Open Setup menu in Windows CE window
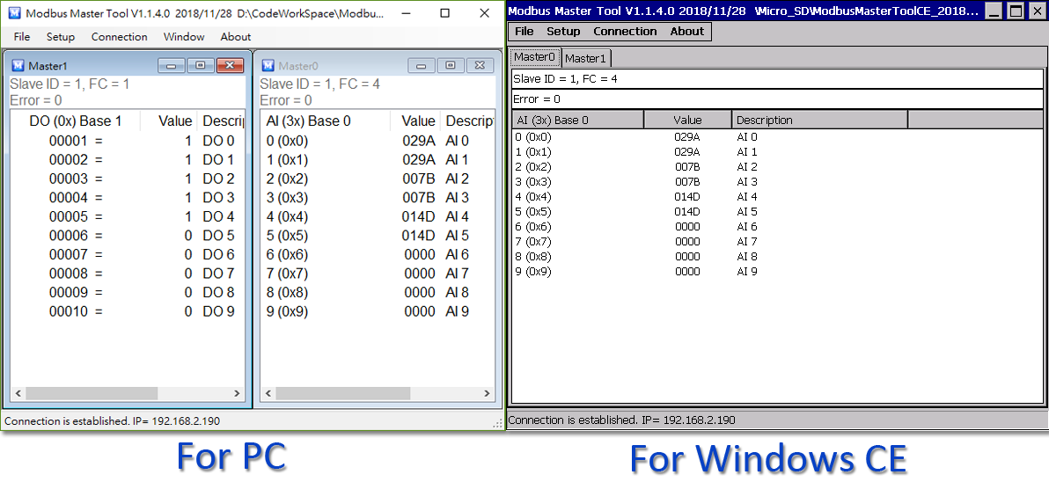Viewport: 1049px width, 482px height. click(x=563, y=32)
